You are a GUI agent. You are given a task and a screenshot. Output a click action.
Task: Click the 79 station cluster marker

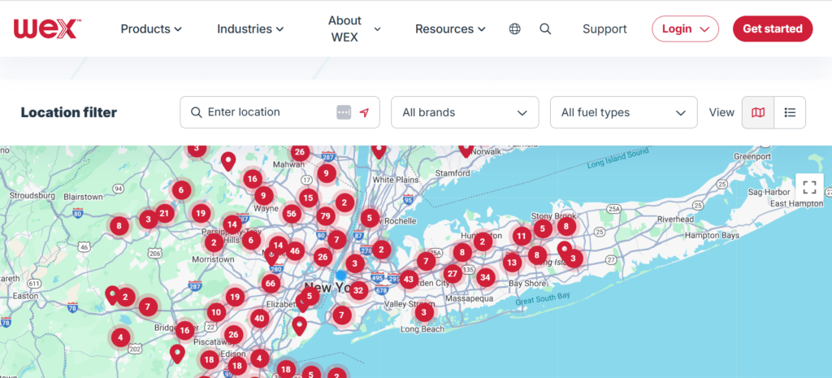325,215
